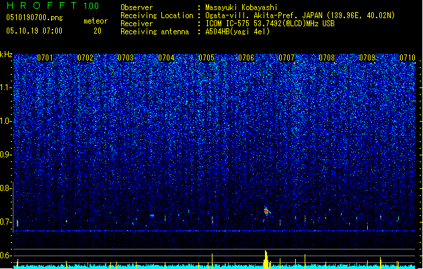Image resolution: width=423 pixels, height=269 pixels.
Task: Click the 1.1 frequency axis label
Action: coord(6,87)
